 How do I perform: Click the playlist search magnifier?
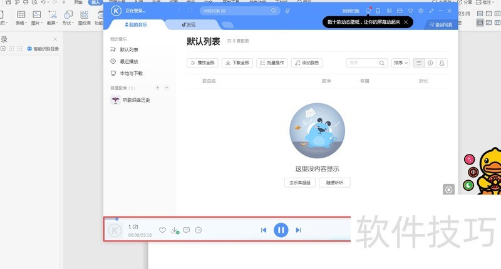[x=382, y=63]
